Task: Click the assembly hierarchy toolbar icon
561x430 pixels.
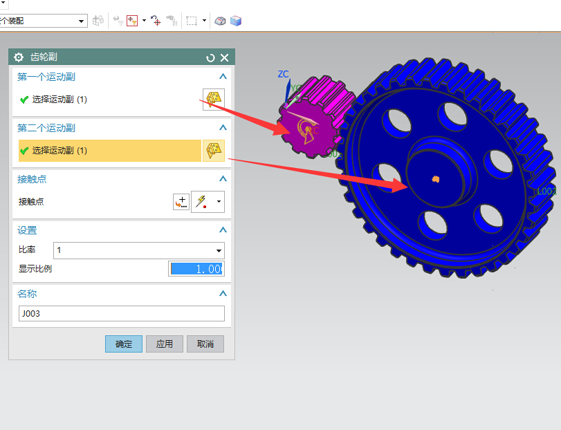Action: [98, 21]
